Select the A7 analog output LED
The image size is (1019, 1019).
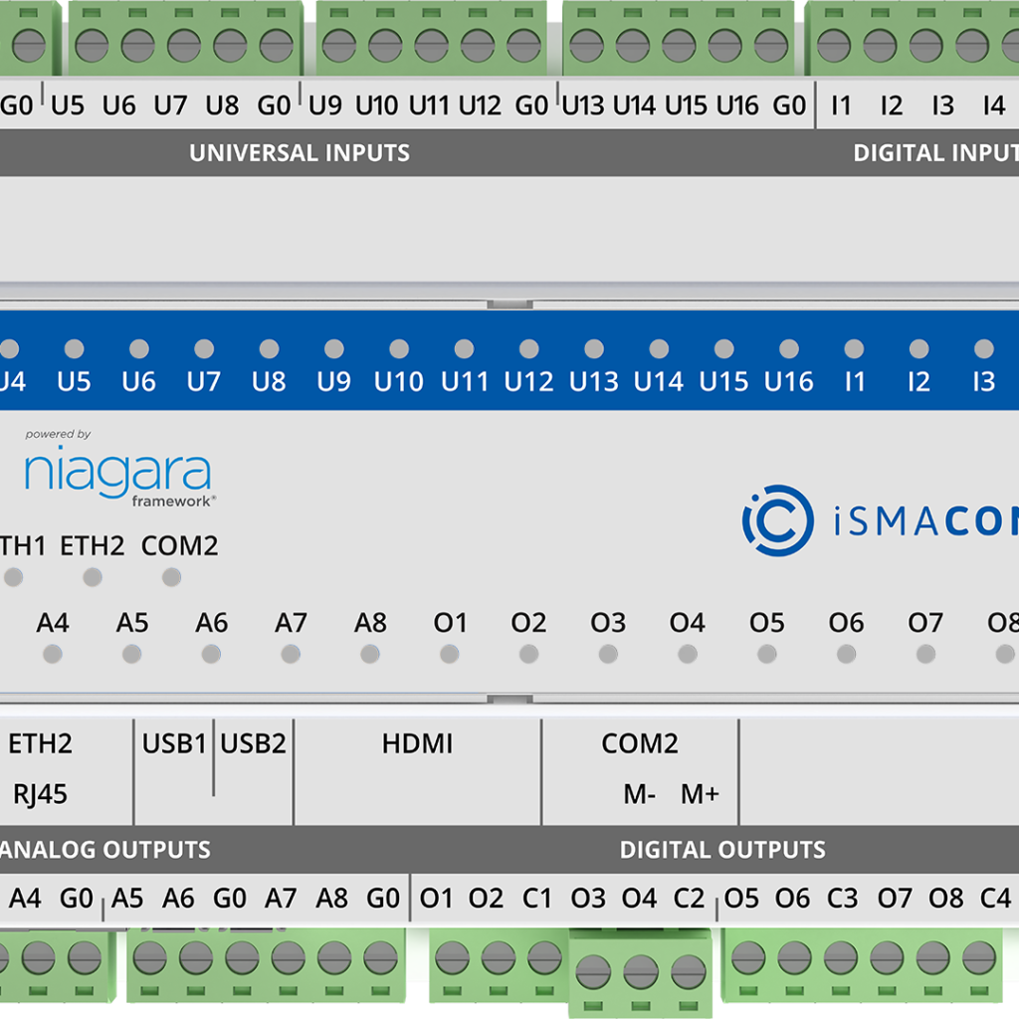click(x=291, y=654)
